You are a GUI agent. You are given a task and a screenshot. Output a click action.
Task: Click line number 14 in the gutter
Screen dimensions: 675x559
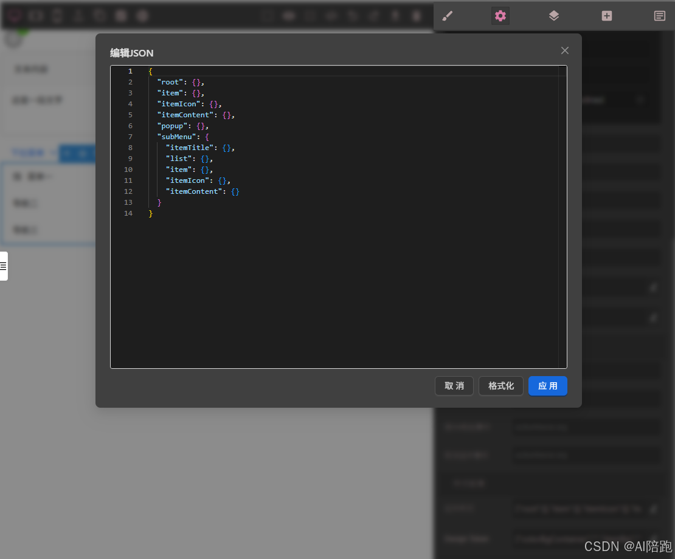pyautogui.click(x=128, y=213)
